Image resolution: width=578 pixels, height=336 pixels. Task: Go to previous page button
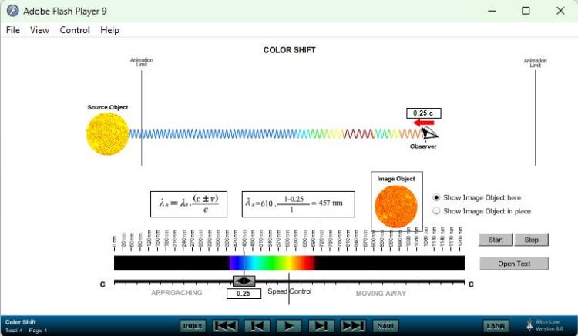click(257, 326)
